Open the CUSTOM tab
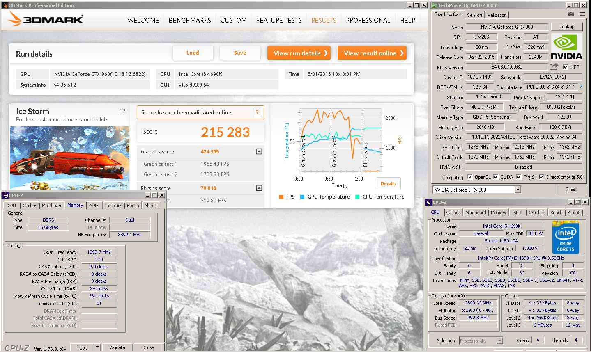 [233, 20]
